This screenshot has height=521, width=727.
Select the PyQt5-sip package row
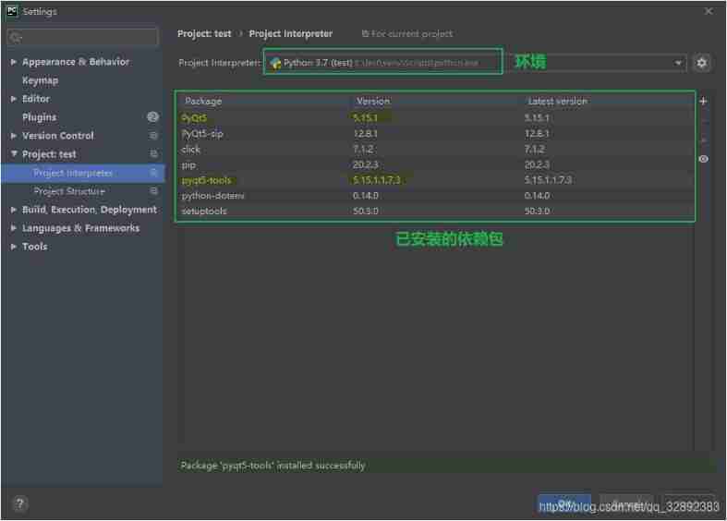tap(436, 134)
